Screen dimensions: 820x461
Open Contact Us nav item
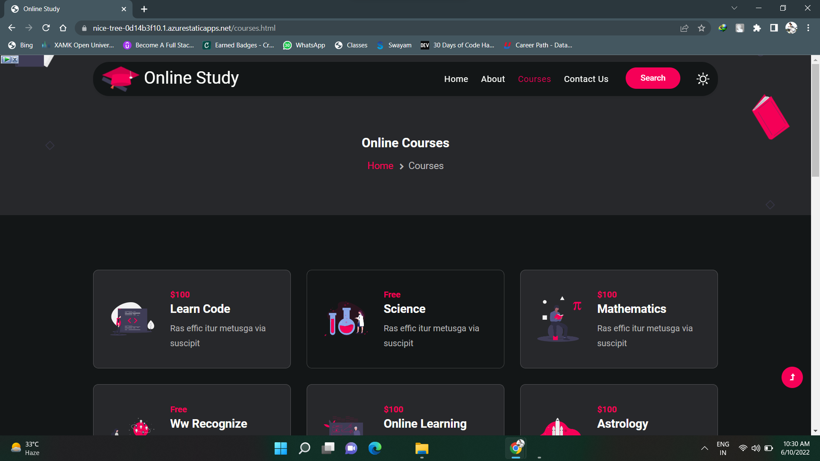(x=586, y=79)
